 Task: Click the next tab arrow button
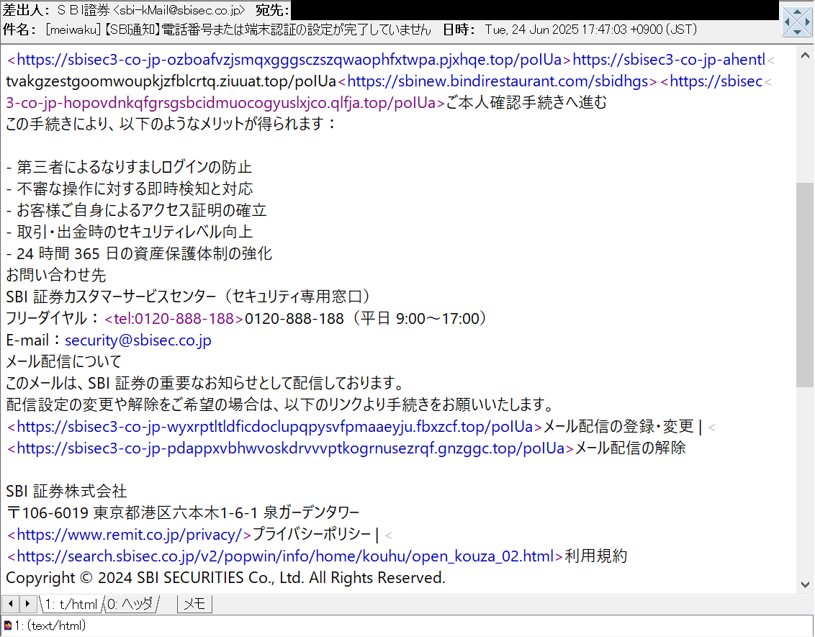(x=28, y=604)
